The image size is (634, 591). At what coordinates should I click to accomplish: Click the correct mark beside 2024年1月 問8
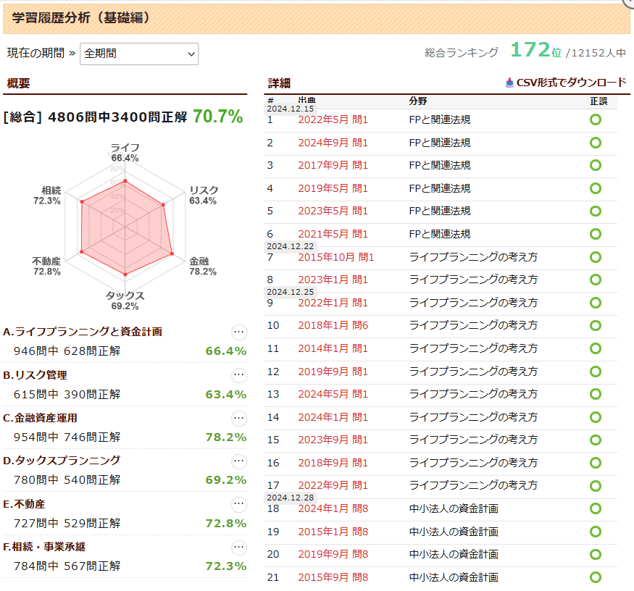(x=595, y=508)
